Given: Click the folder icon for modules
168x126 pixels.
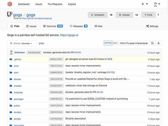Looking at the screenshot, I should [11, 92].
